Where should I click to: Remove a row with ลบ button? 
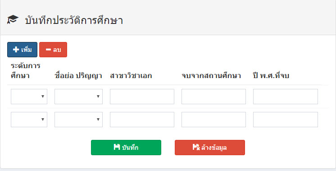pyautogui.click(x=53, y=50)
